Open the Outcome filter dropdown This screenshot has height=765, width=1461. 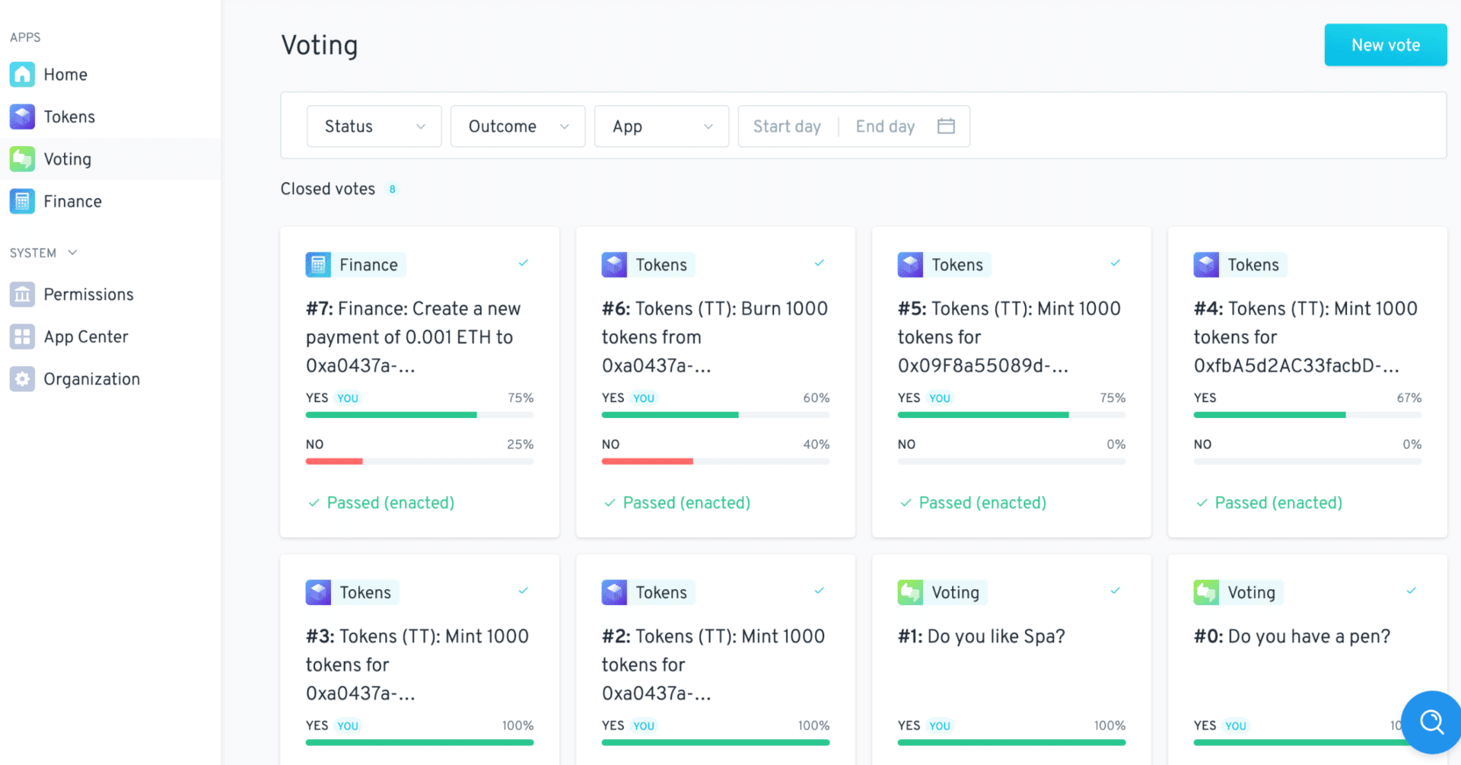coord(517,126)
